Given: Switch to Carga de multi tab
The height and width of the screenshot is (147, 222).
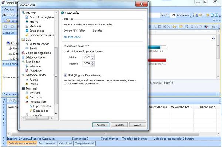Looking at the screenshot, I should (x=84, y=143).
